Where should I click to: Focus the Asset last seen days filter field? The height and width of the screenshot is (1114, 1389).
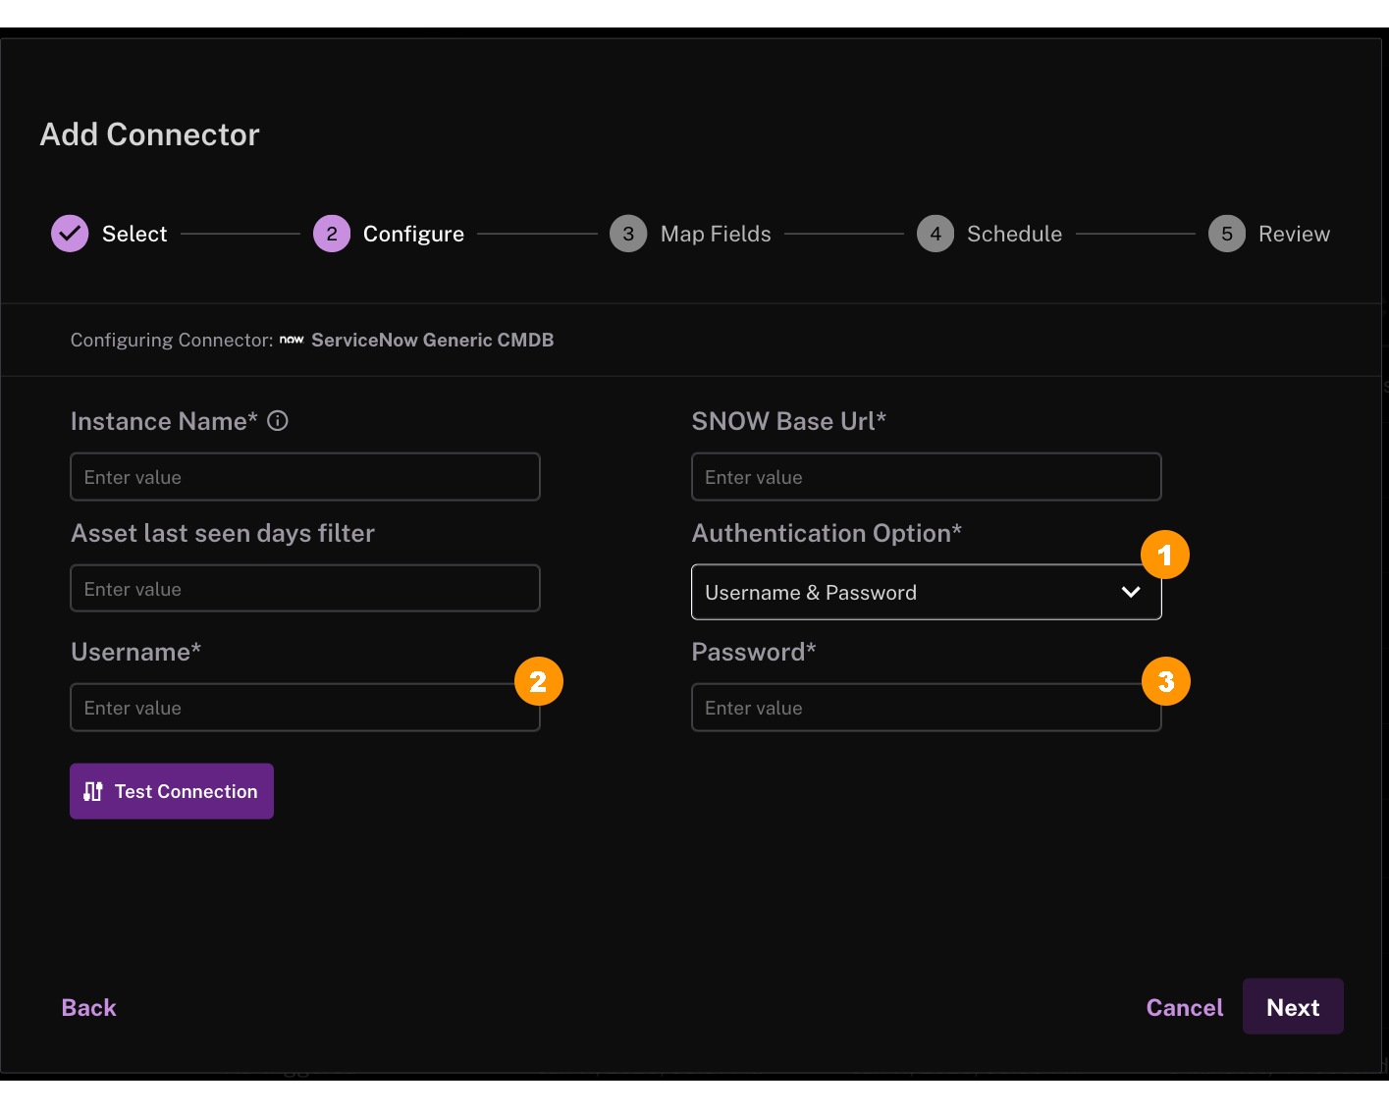tap(305, 588)
